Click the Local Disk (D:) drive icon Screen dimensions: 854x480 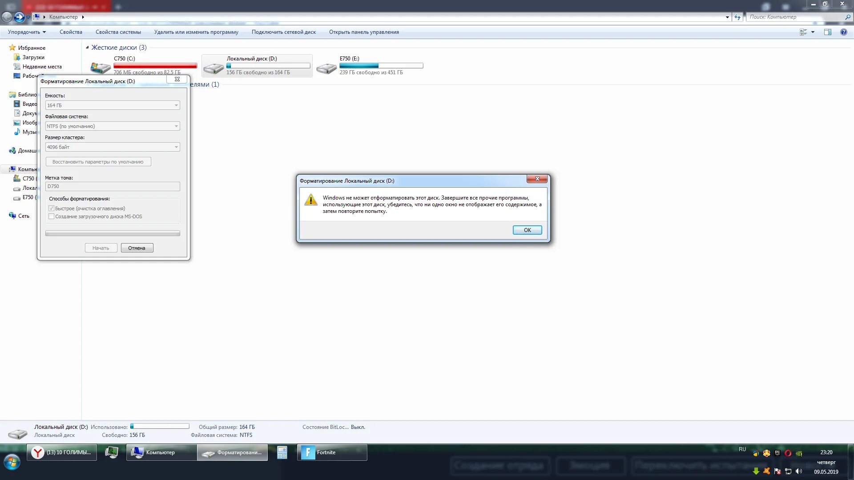point(213,68)
